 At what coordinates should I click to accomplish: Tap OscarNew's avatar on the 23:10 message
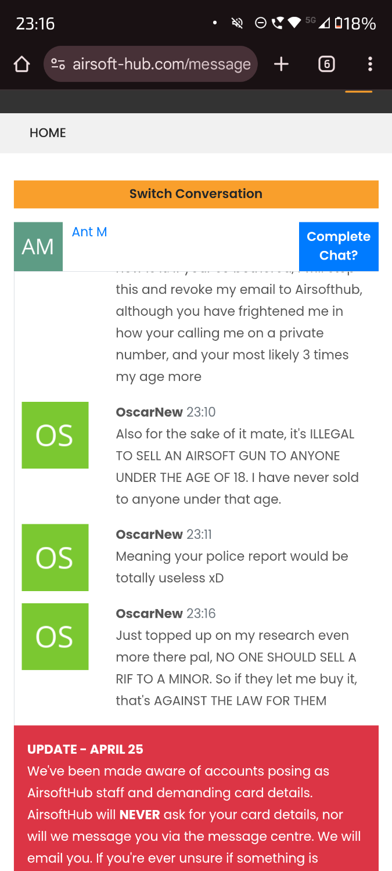coord(55,435)
